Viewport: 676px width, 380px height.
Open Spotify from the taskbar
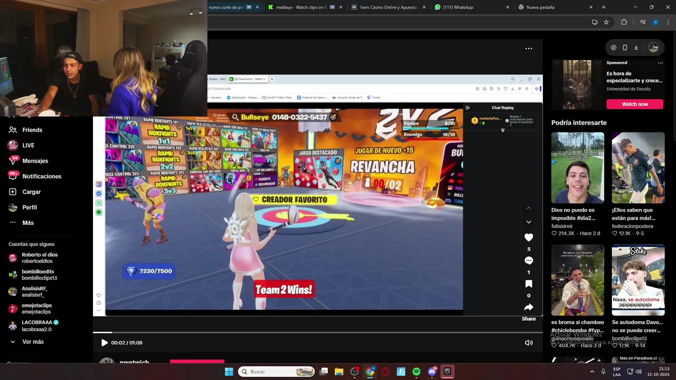pos(416,372)
